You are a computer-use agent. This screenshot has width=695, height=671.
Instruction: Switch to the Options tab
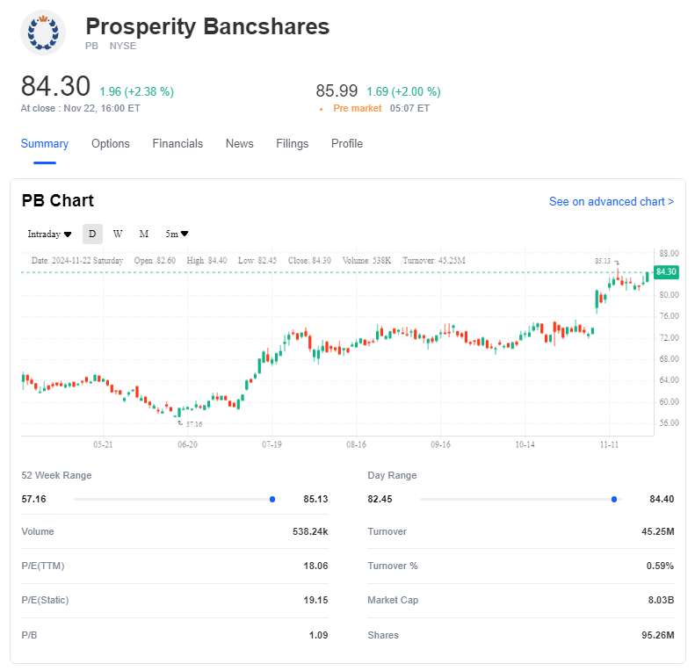click(x=111, y=144)
